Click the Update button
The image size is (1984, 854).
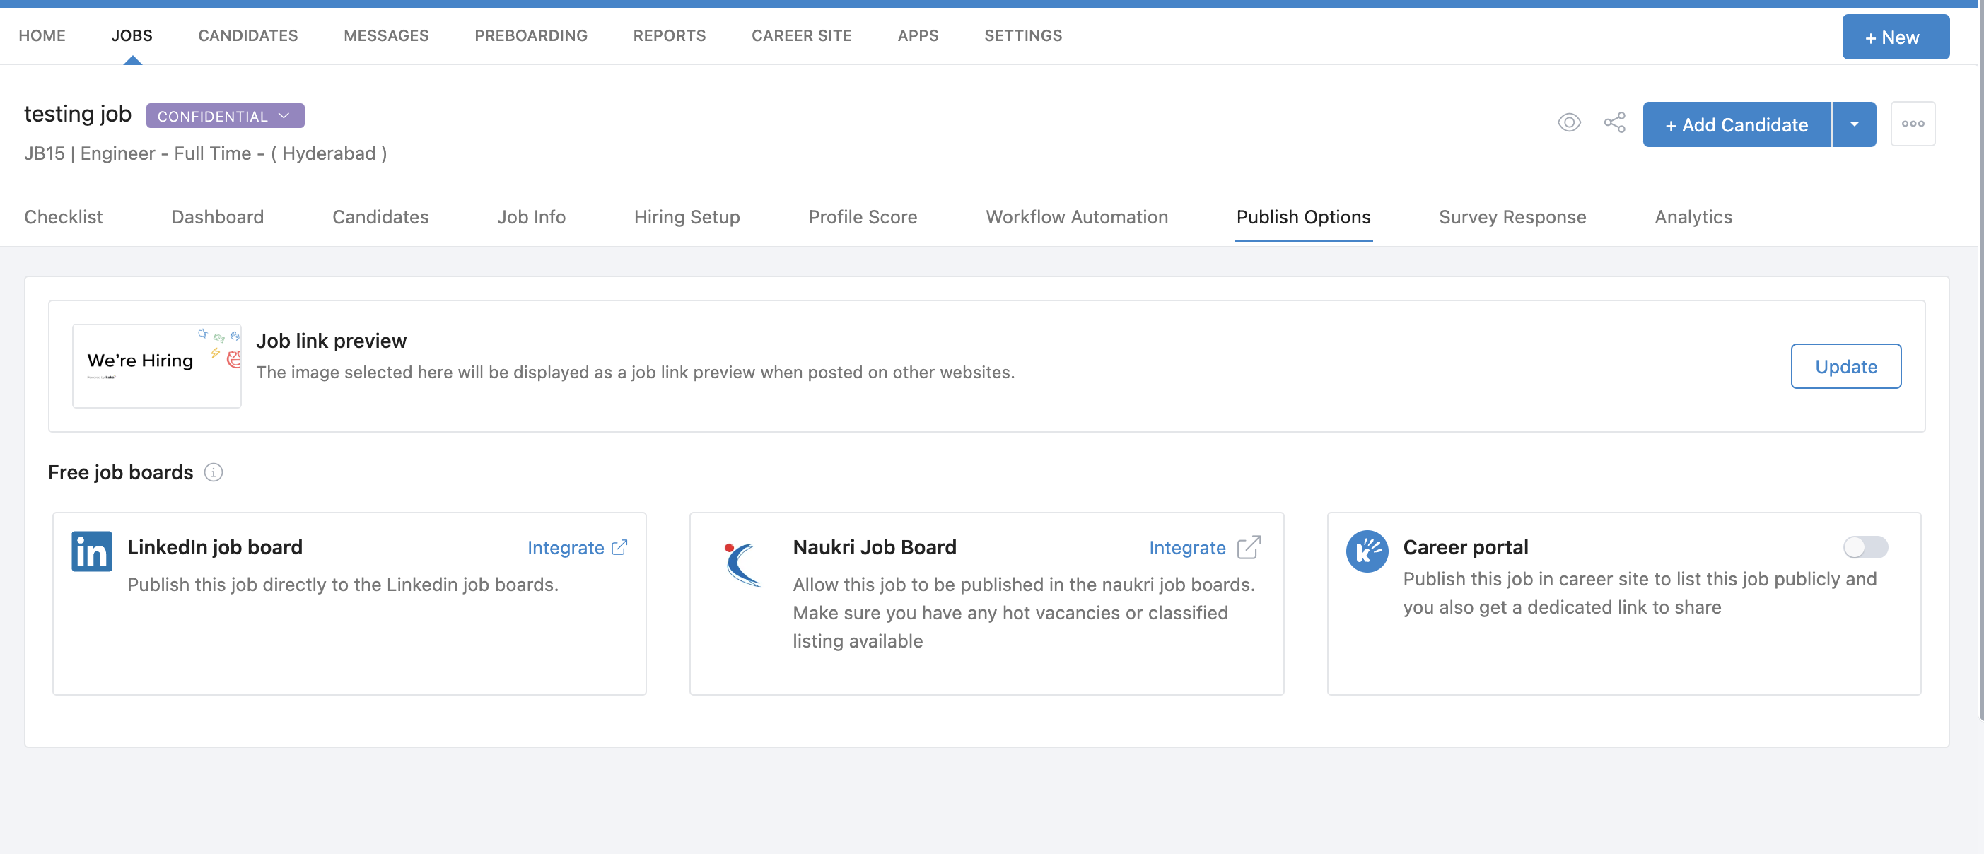[x=1845, y=366]
